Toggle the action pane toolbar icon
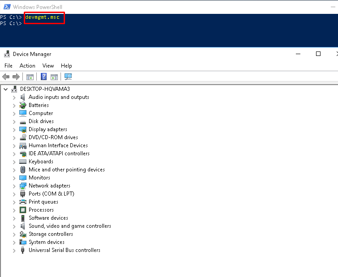338x277 pixels. (x=54, y=77)
